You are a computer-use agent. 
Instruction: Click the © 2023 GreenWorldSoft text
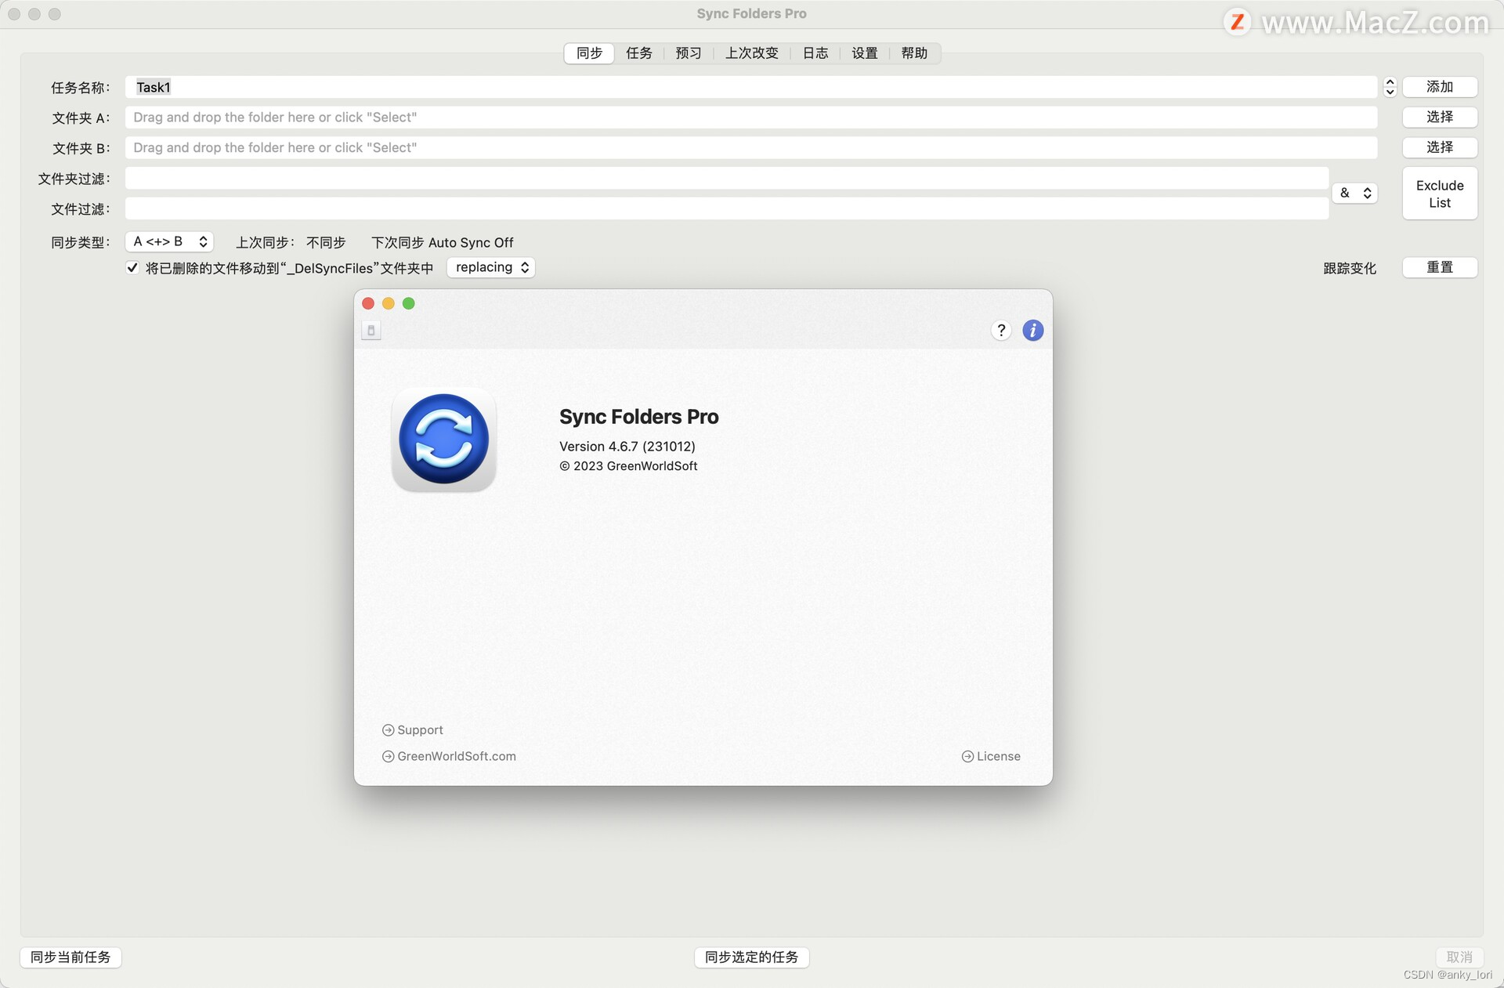point(628,466)
